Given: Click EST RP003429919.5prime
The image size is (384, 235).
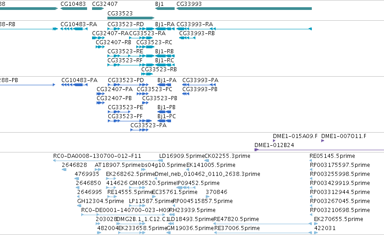Looking at the screenshot, I should tap(311, 188).
